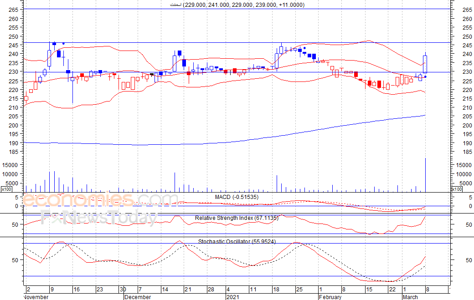Select the Relative Strength Index (67.1135) label
The width and height of the screenshot is (474, 300).
(x=237, y=218)
